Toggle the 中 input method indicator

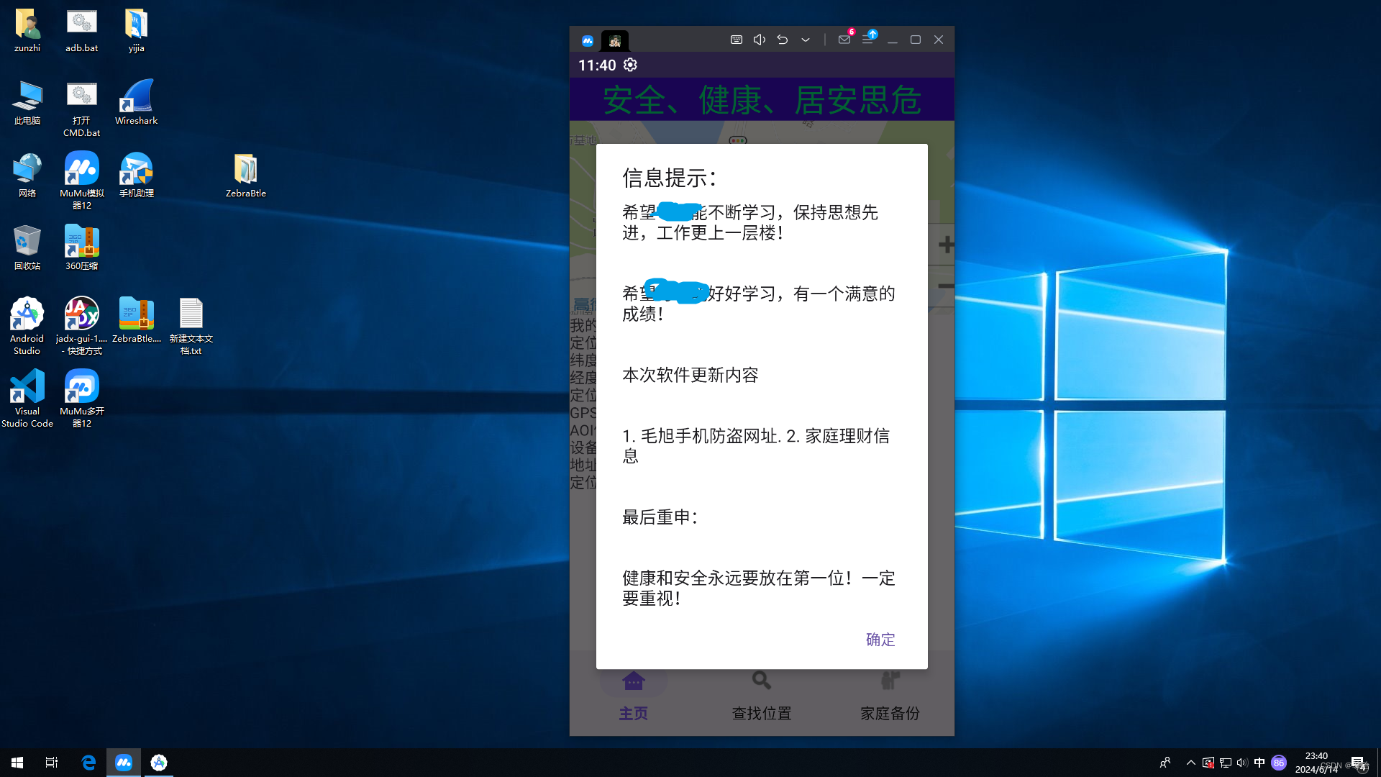point(1259,763)
